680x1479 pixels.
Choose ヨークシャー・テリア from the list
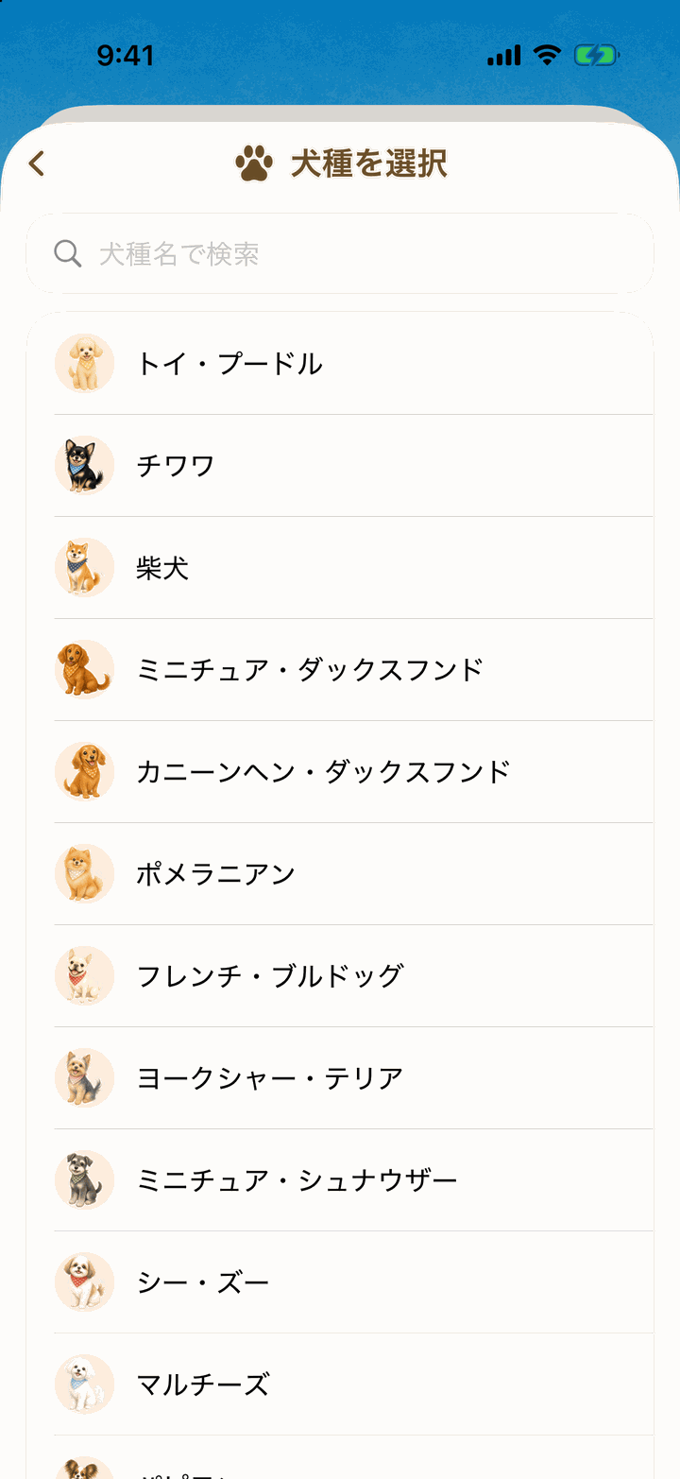point(340,1077)
